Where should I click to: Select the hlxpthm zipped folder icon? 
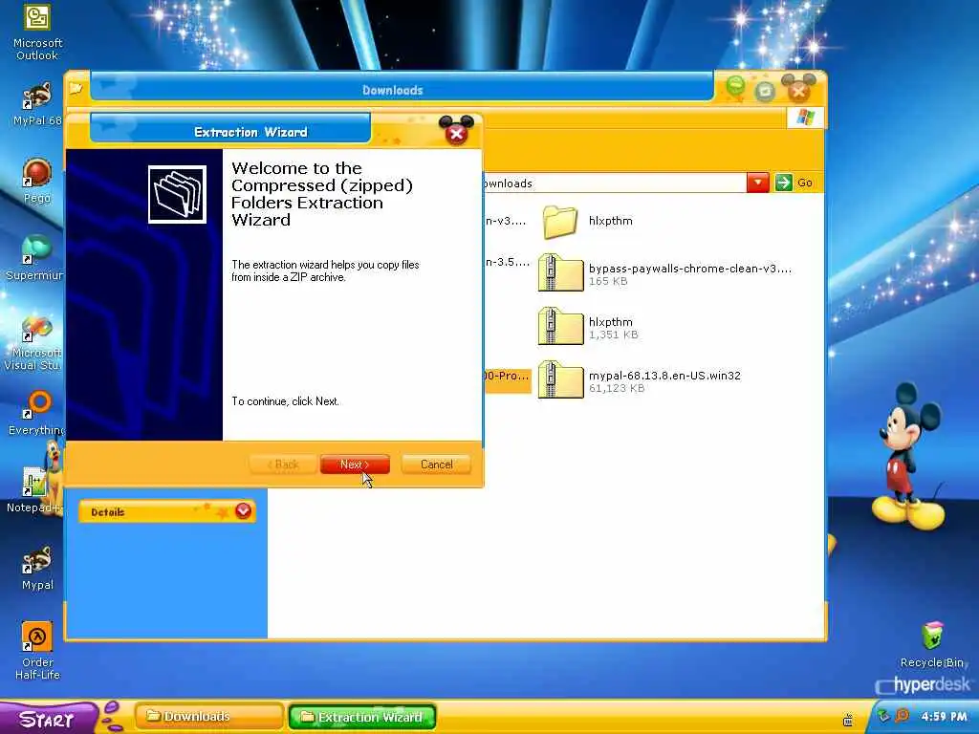pos(560,327)
